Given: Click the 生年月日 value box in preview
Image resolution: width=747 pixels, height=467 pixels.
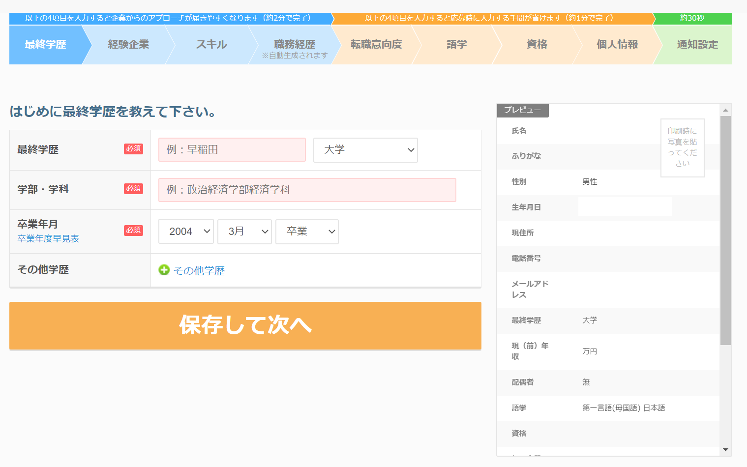Looking at the screenshot, I should [x=625, y=207].
